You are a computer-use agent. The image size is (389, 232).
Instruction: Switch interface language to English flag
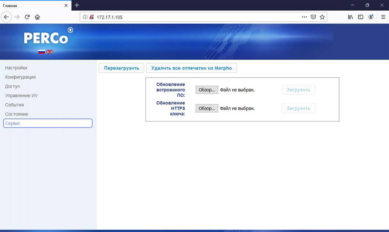tap(50, 52)
